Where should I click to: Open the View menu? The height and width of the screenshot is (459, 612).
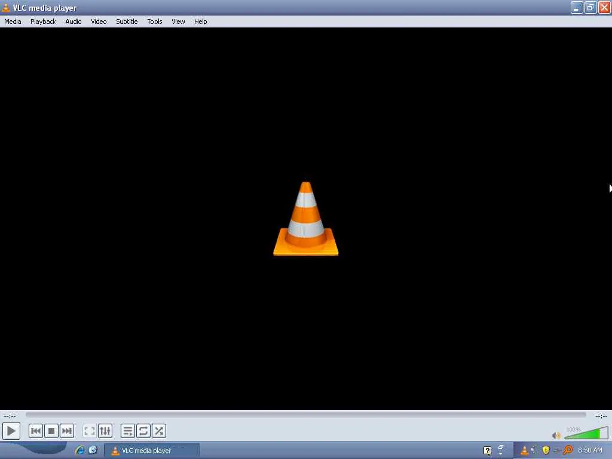click(178, 22)
